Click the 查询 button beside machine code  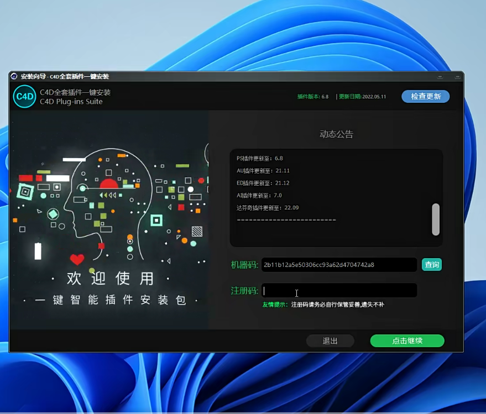432,265
